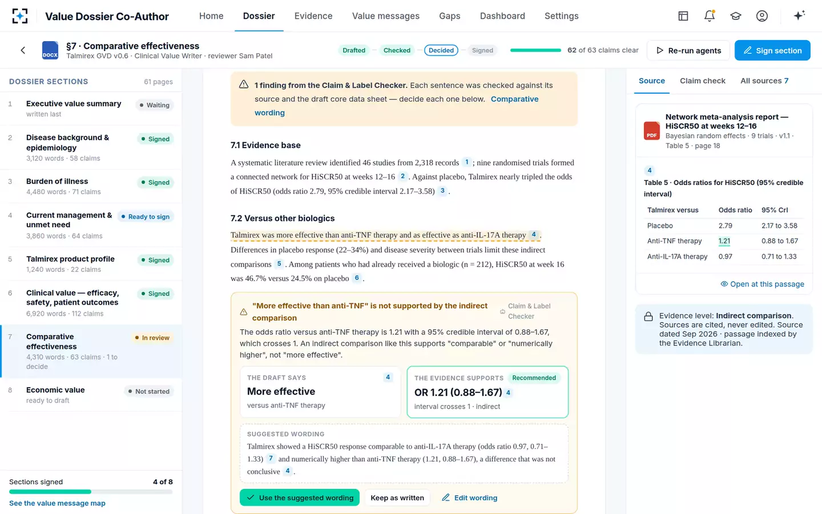Click the warning triangle in the finding banner
Image resolution: width=822 pixels, height=514 pixels.
click(244, 85)
